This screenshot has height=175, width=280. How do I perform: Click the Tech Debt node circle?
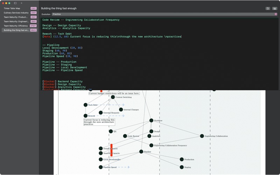(85, 105)
